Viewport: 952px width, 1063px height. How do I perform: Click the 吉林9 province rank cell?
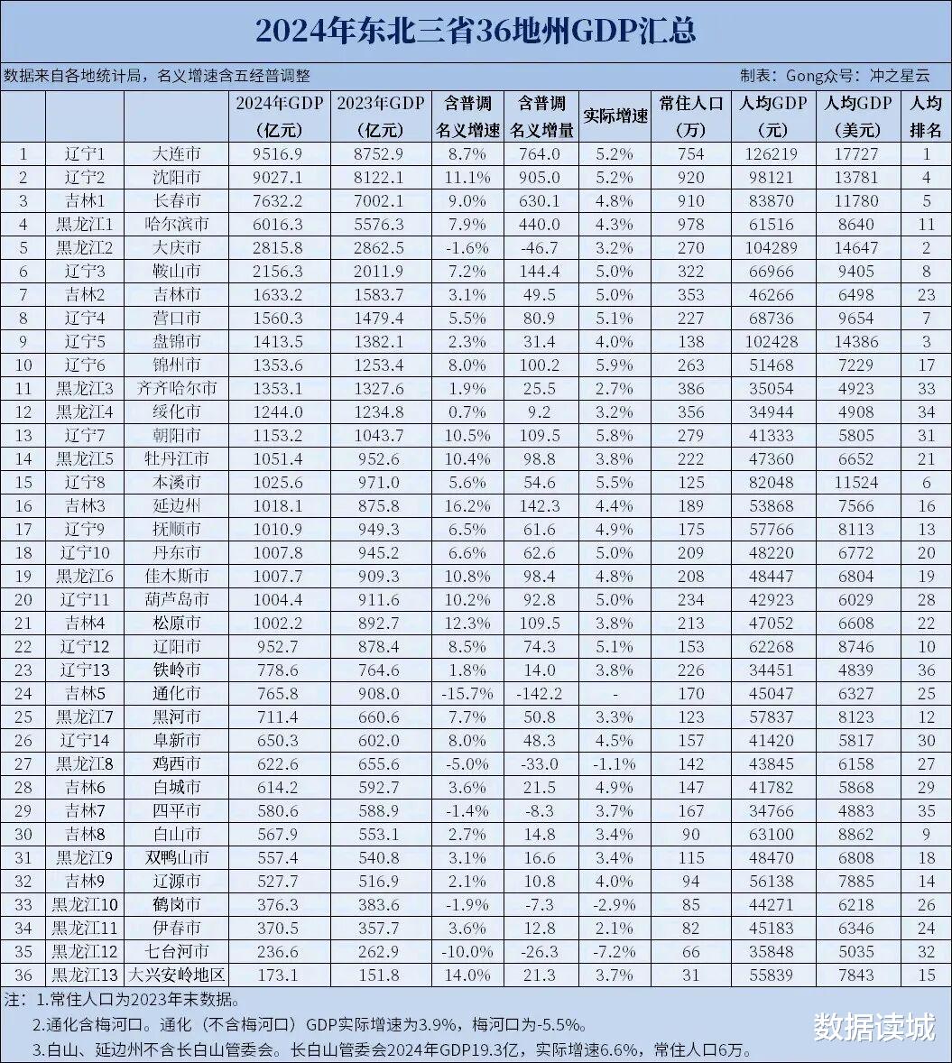[x=85, y=882]
